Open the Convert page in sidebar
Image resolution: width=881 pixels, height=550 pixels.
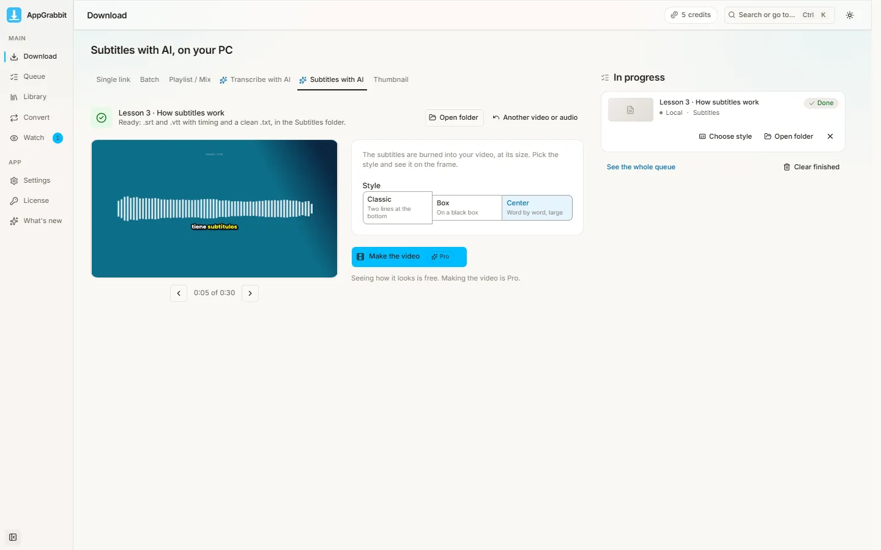(37, 117)
